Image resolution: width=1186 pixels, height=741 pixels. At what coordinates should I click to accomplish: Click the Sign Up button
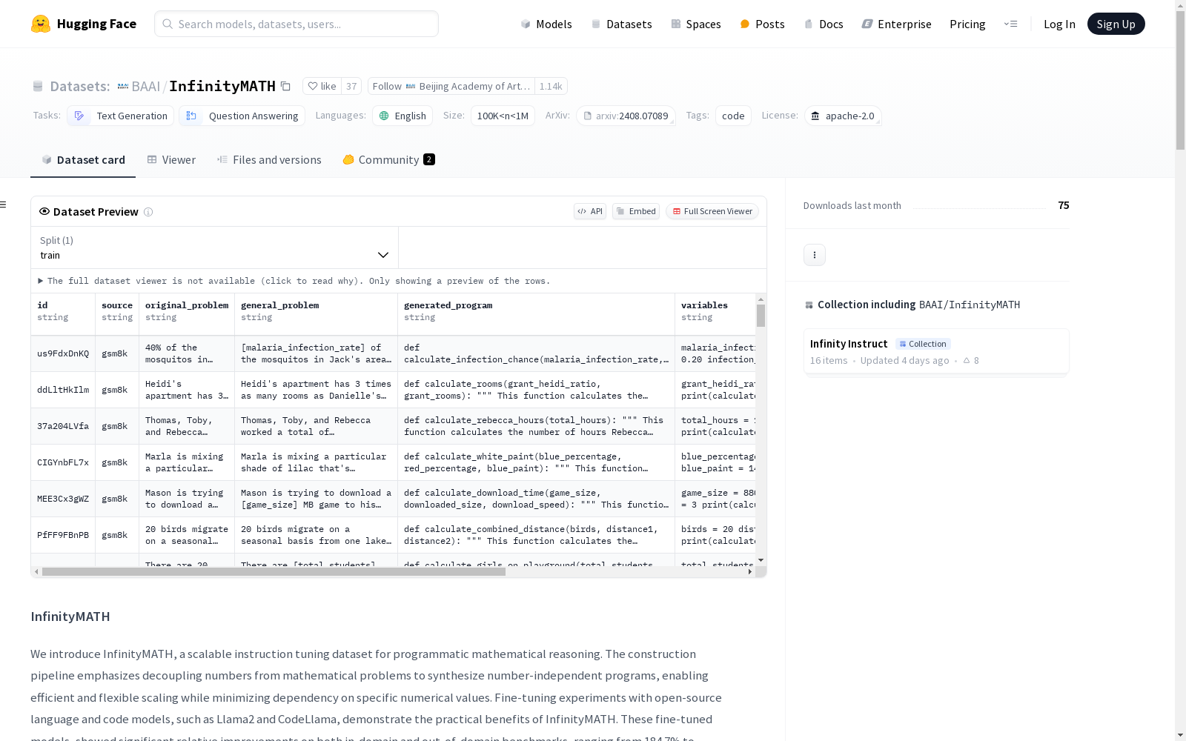click(x=1116, y=24)
